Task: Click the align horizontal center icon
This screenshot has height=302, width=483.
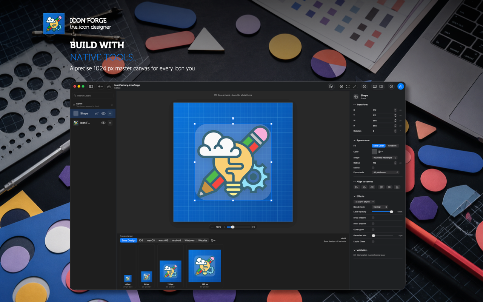Action: pyautogui.click(x=364, y=187)
